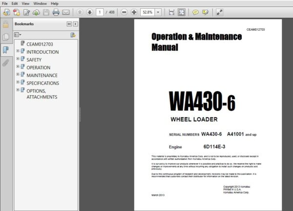The width and height of the screenshot is (293, 211).
Task: Click the CEAM012703 code on page
Action: click(x=255, y=29)
